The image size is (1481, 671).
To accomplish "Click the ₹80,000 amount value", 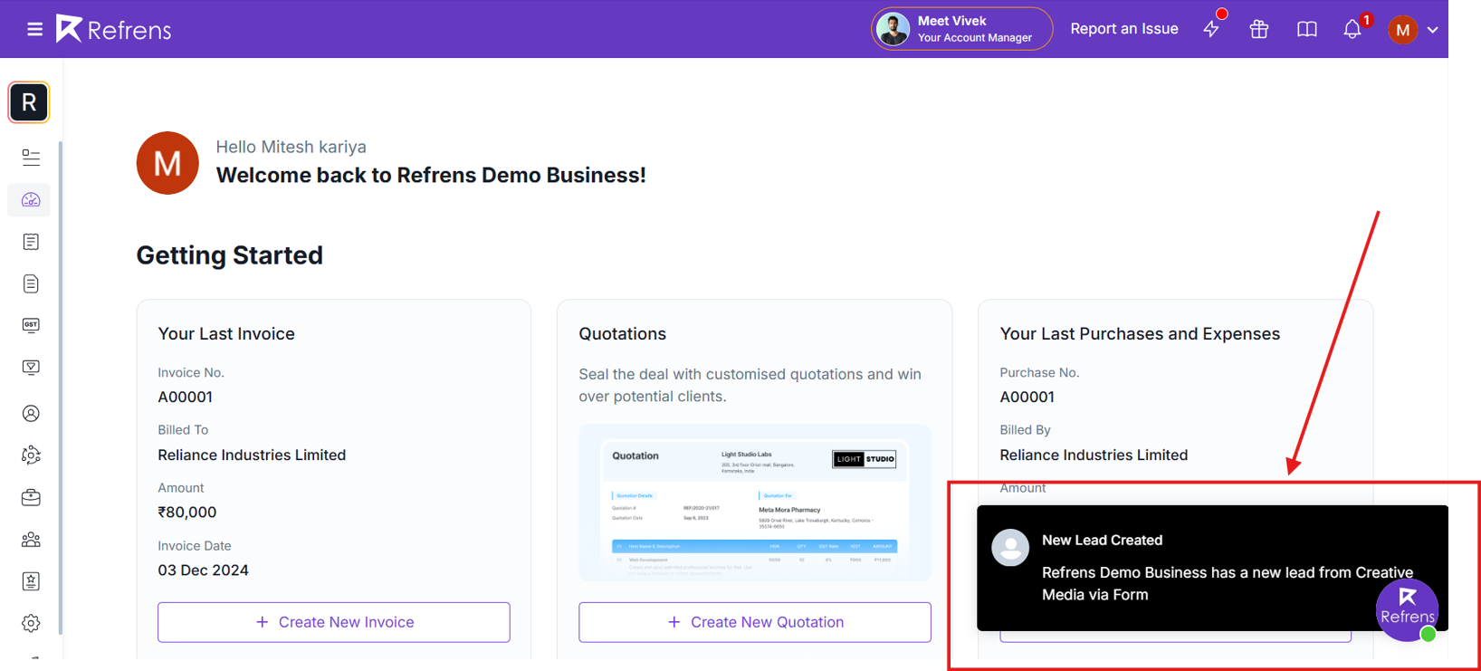I will 187,512.
